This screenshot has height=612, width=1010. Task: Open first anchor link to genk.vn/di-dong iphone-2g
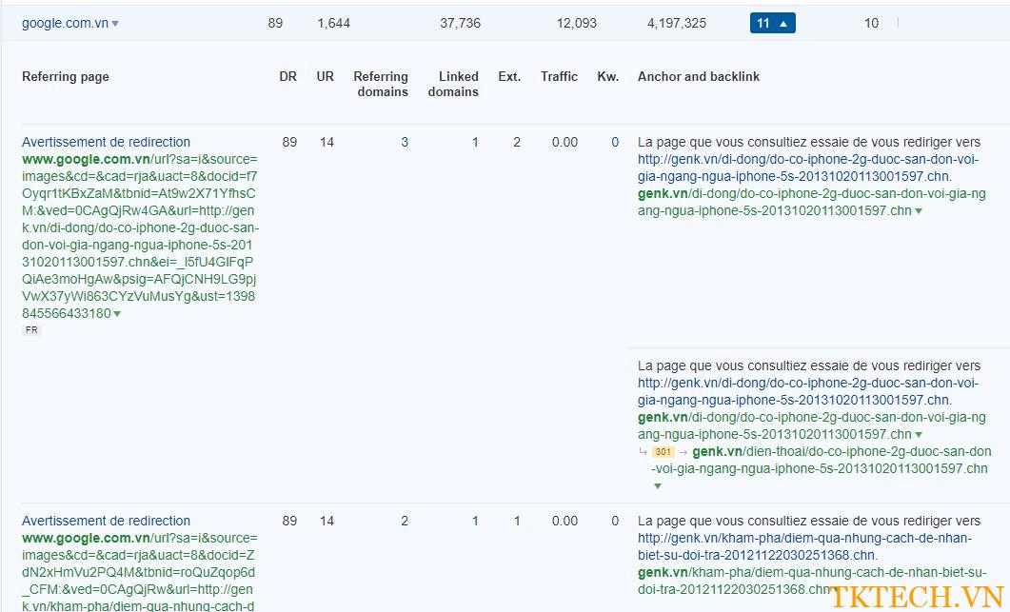pyautogui.click(x=808, y=168)
